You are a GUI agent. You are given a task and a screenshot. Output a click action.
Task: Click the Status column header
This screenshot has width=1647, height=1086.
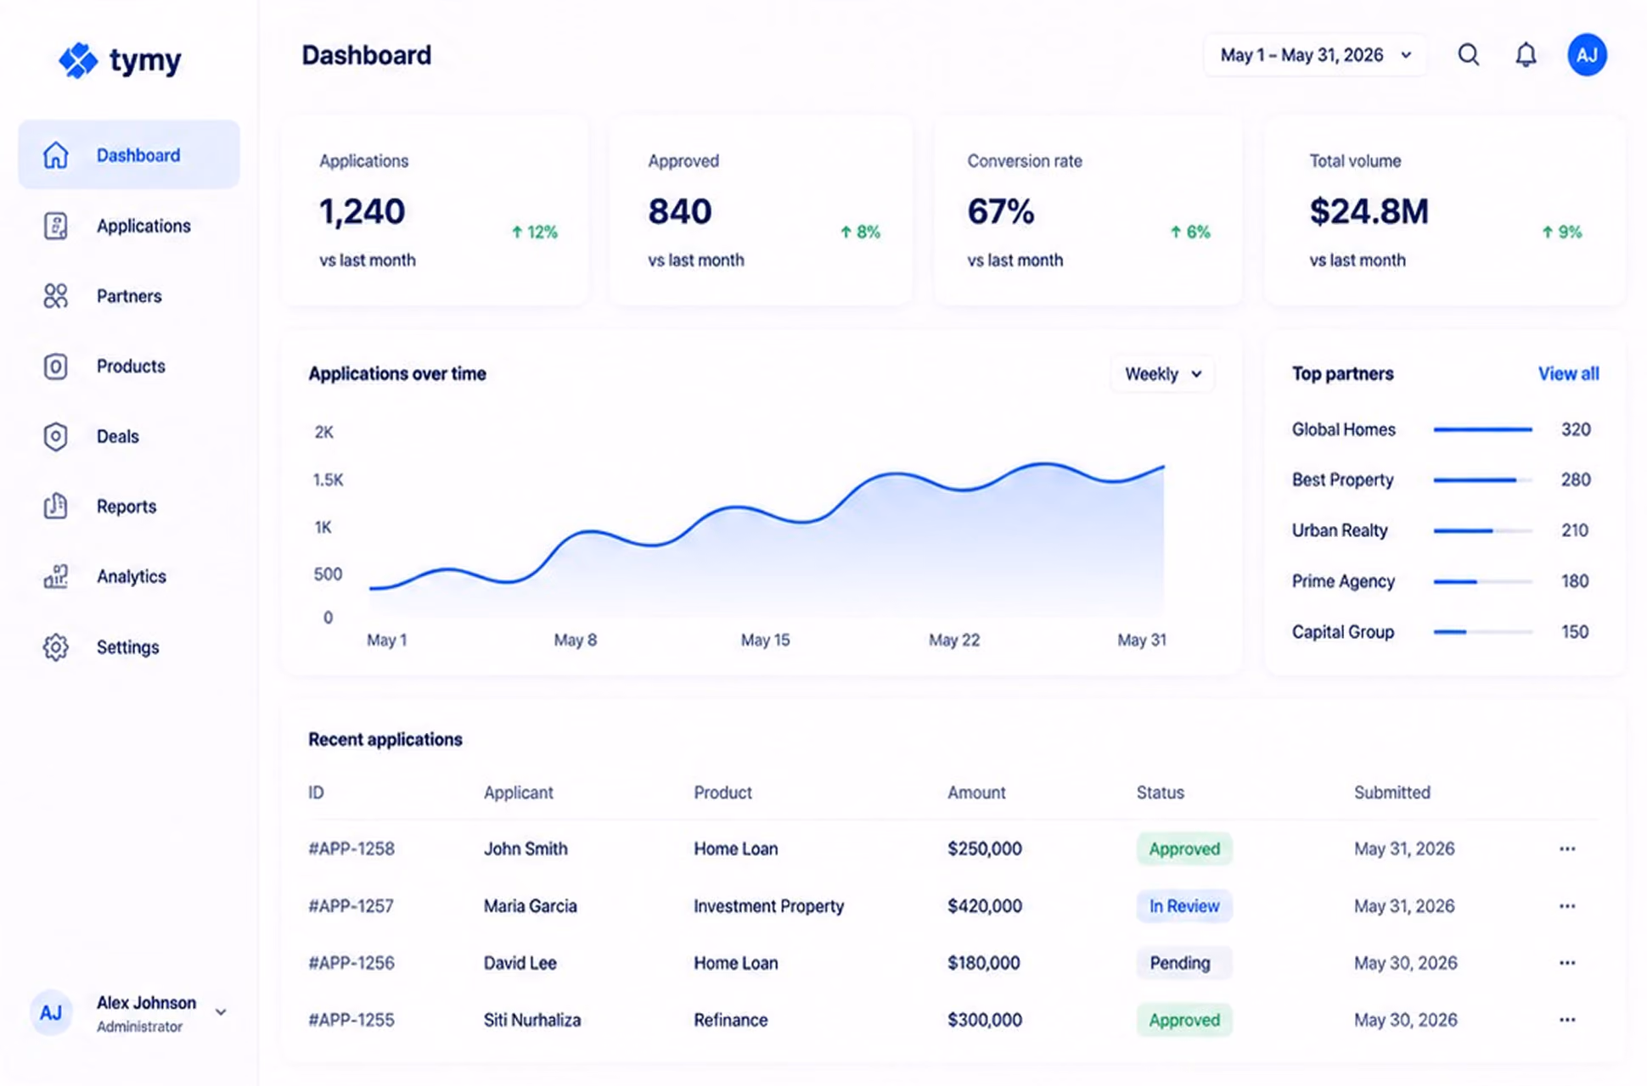pyautogui.click(x=1160, y=792)
